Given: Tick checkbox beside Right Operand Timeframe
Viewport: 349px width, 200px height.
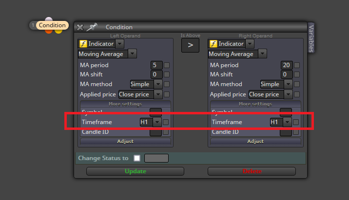Looking at the screenshot, I should (296, 122).
